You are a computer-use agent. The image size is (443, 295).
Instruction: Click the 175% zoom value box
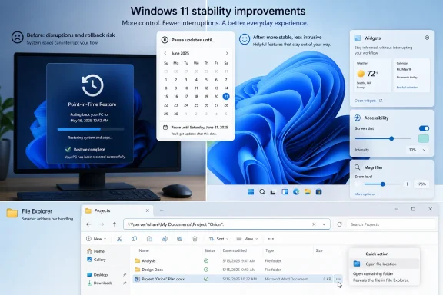(421, 184)
